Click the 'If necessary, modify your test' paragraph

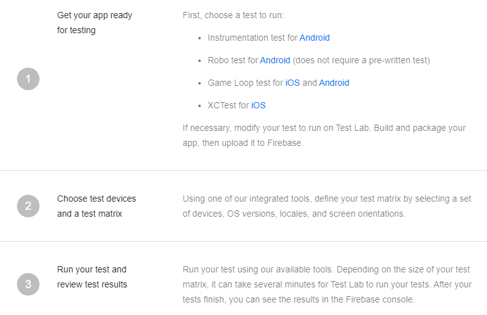click(x=324, y=135)
